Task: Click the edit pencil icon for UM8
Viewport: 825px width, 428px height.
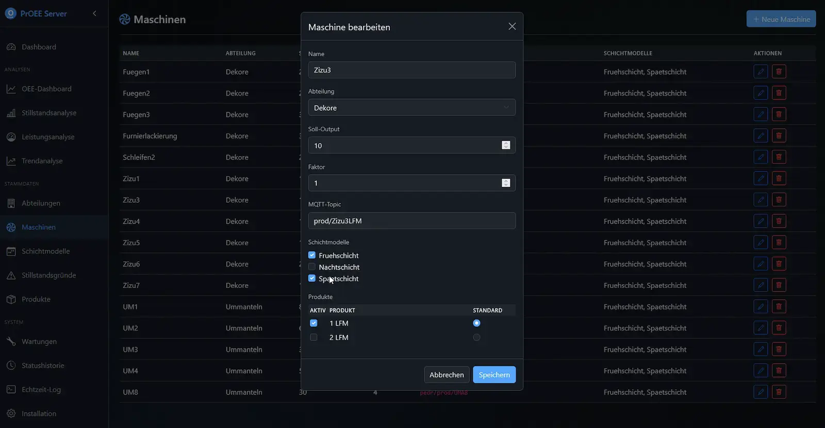Action: (x=760, y=392)
